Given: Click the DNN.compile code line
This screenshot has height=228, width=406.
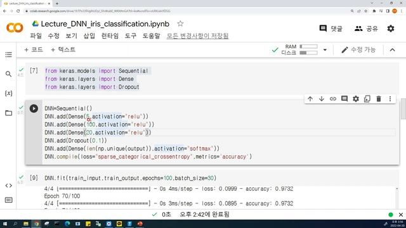Looking at the screenshot, I should (148, 156).
